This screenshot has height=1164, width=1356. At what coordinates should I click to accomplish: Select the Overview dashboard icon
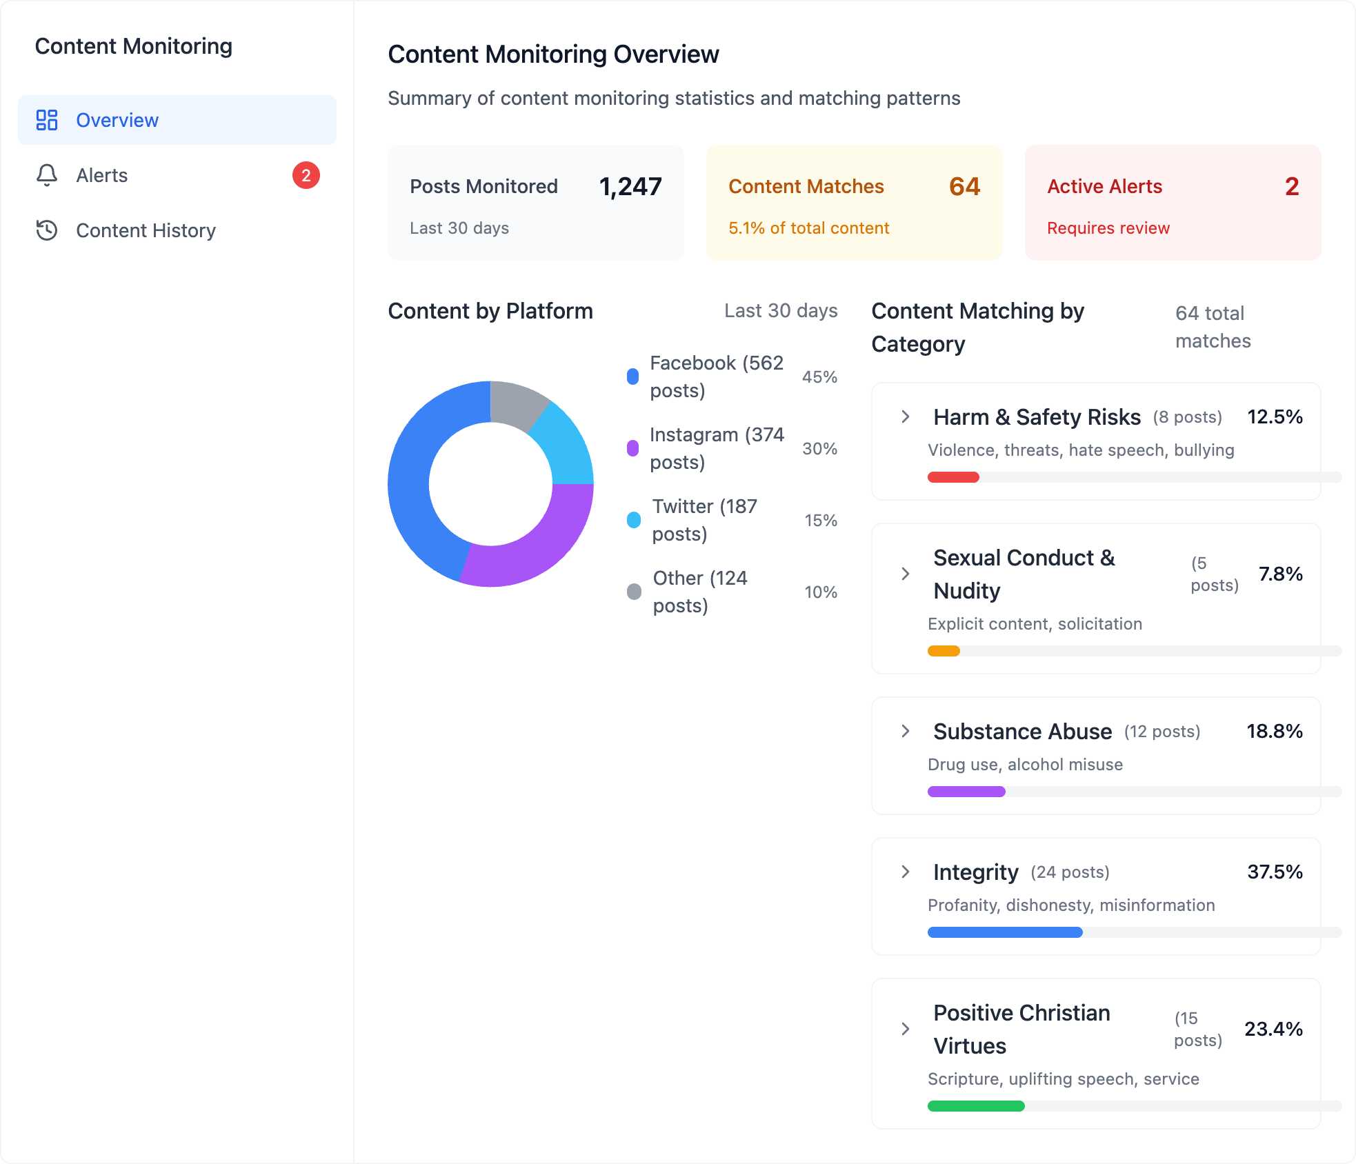[47, 119]
